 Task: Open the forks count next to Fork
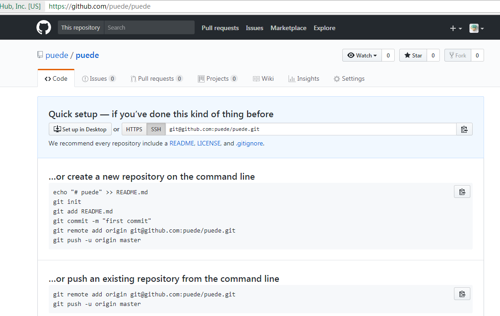[x=477, y=55]
